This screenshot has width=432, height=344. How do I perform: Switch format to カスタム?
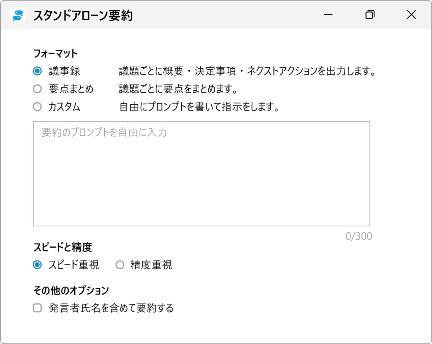tap(37, 107)
